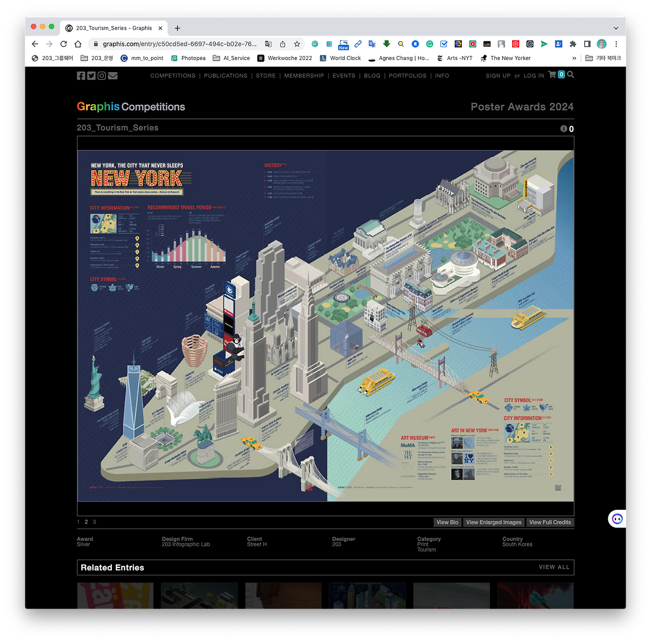Click the info circle beside the vote count
Image resolution: width=651 pixels, height=642 pixels.
click(x=563, y=129)
